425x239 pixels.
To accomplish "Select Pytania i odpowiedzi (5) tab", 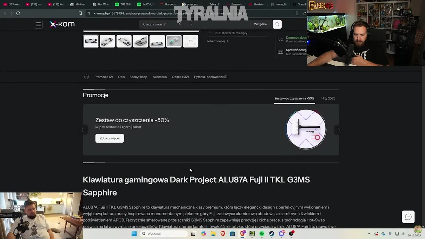I will 211,77.
